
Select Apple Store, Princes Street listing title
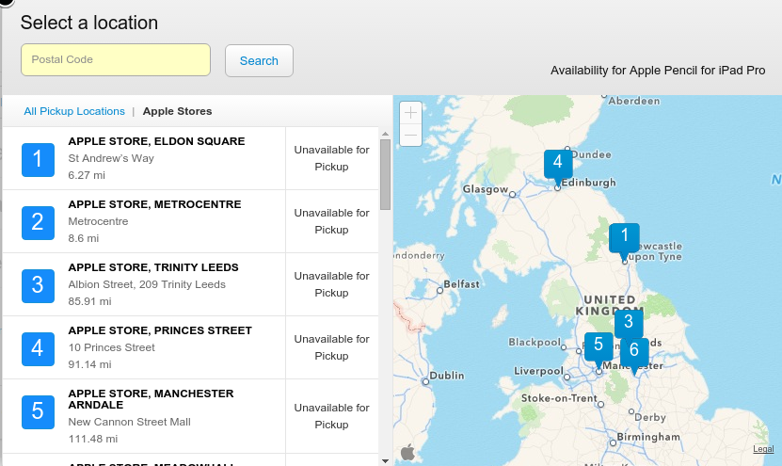160,330
